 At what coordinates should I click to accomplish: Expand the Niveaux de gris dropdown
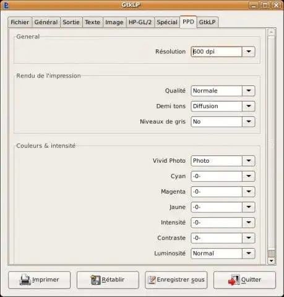pos(249,122)
